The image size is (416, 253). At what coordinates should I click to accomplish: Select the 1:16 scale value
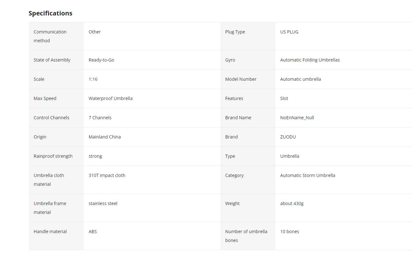93,79
